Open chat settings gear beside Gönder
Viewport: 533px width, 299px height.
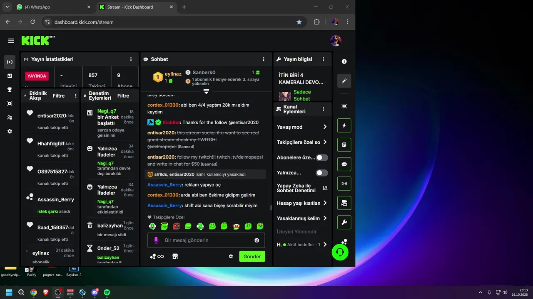click(231, 256)
